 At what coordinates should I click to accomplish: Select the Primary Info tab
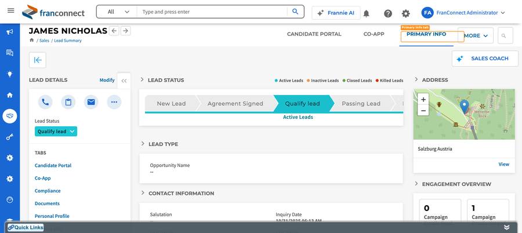tap(426, 34)
